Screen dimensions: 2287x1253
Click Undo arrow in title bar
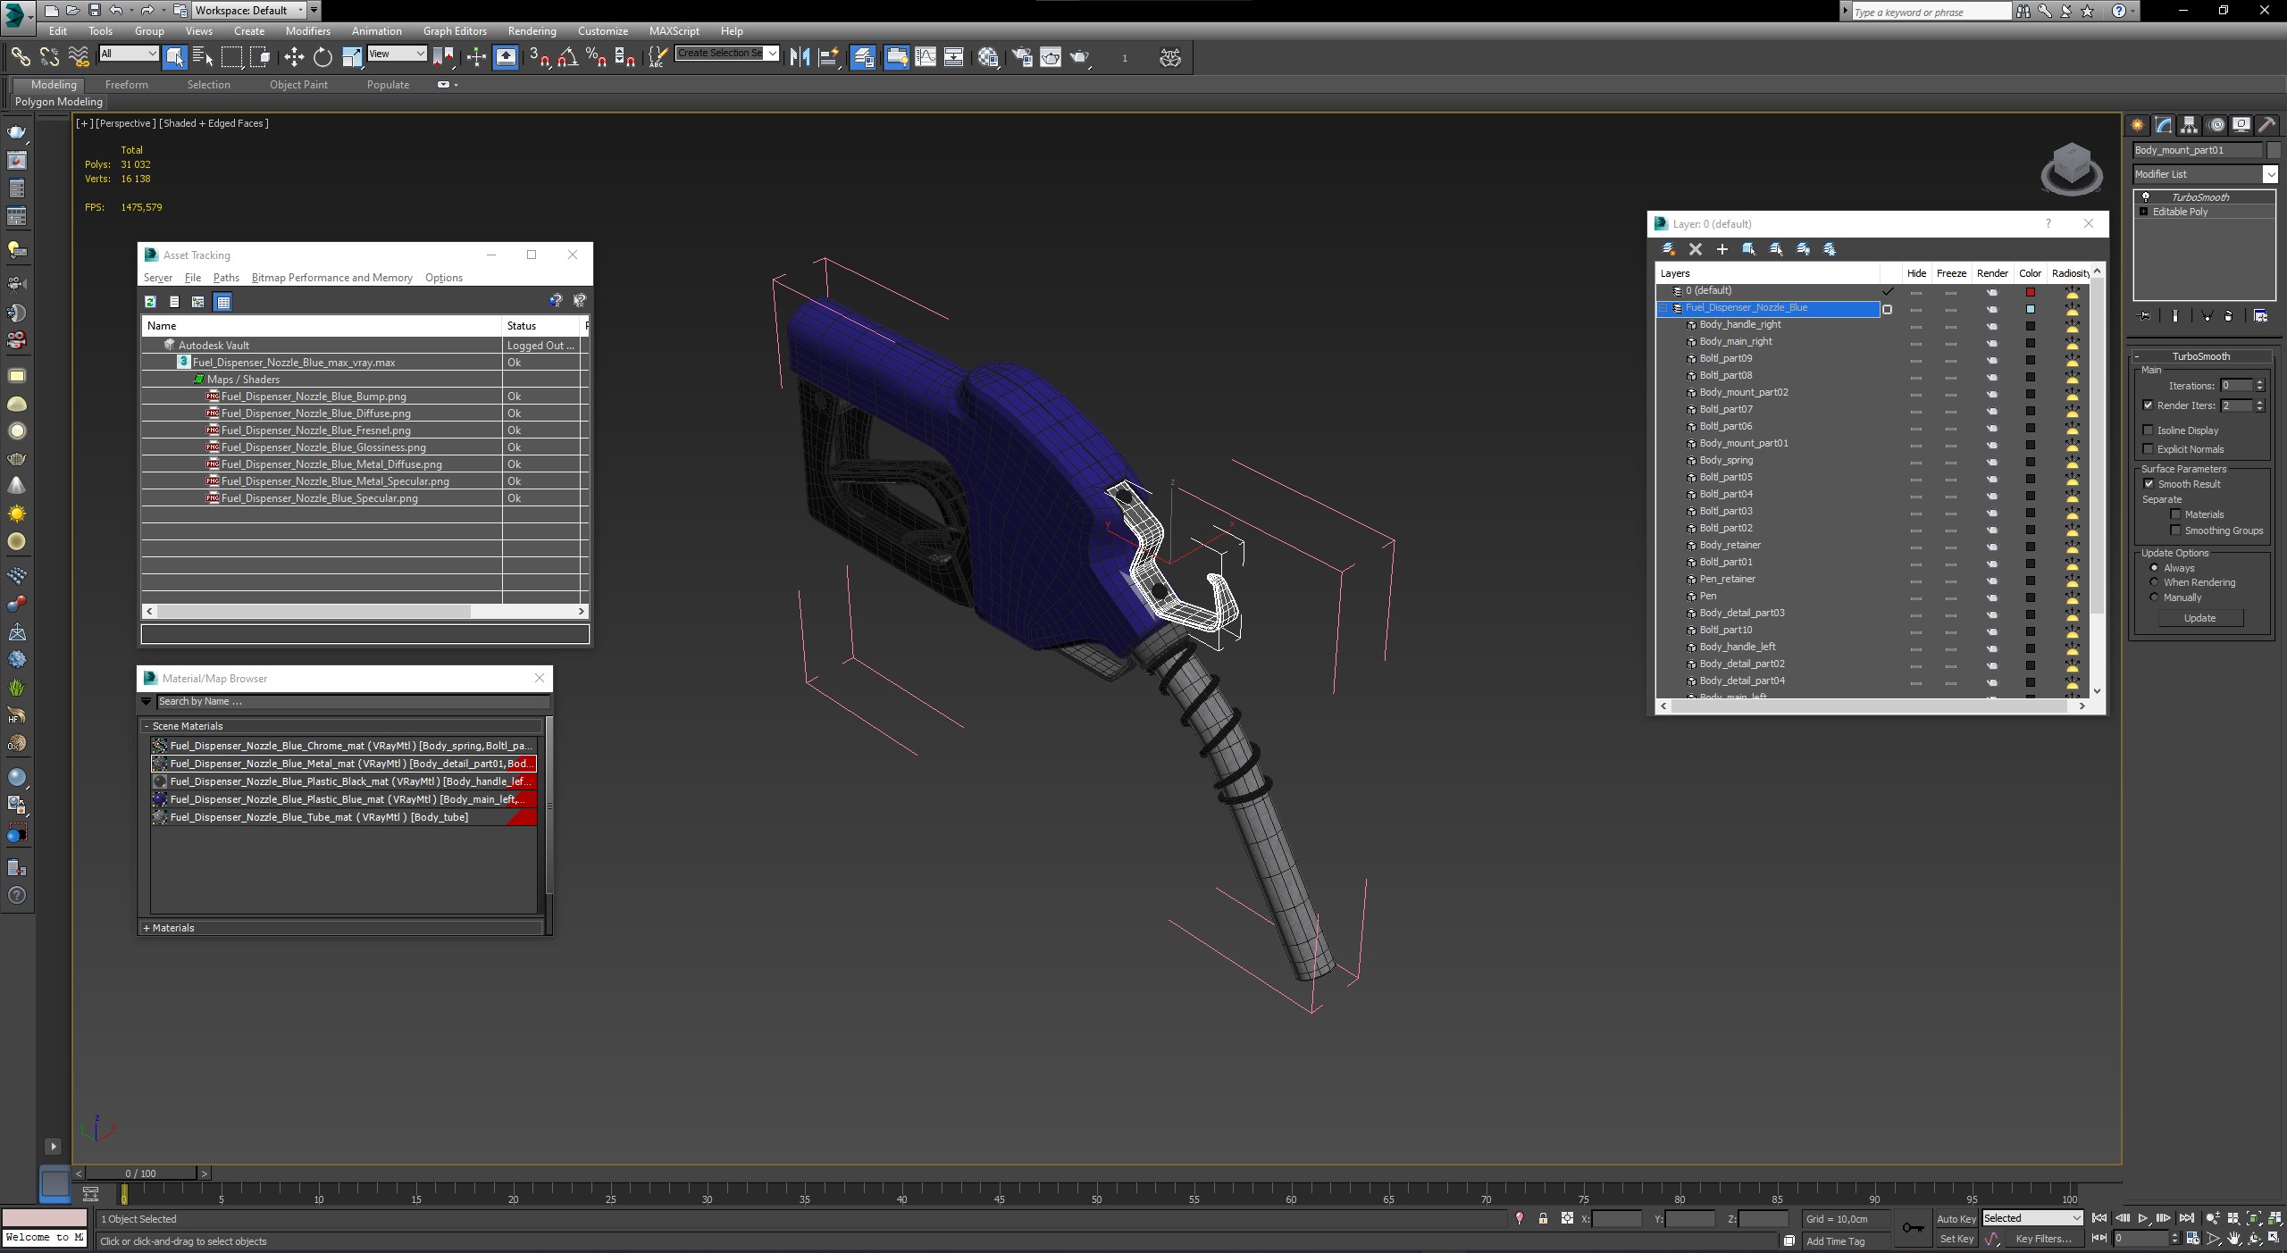point(116,10)
